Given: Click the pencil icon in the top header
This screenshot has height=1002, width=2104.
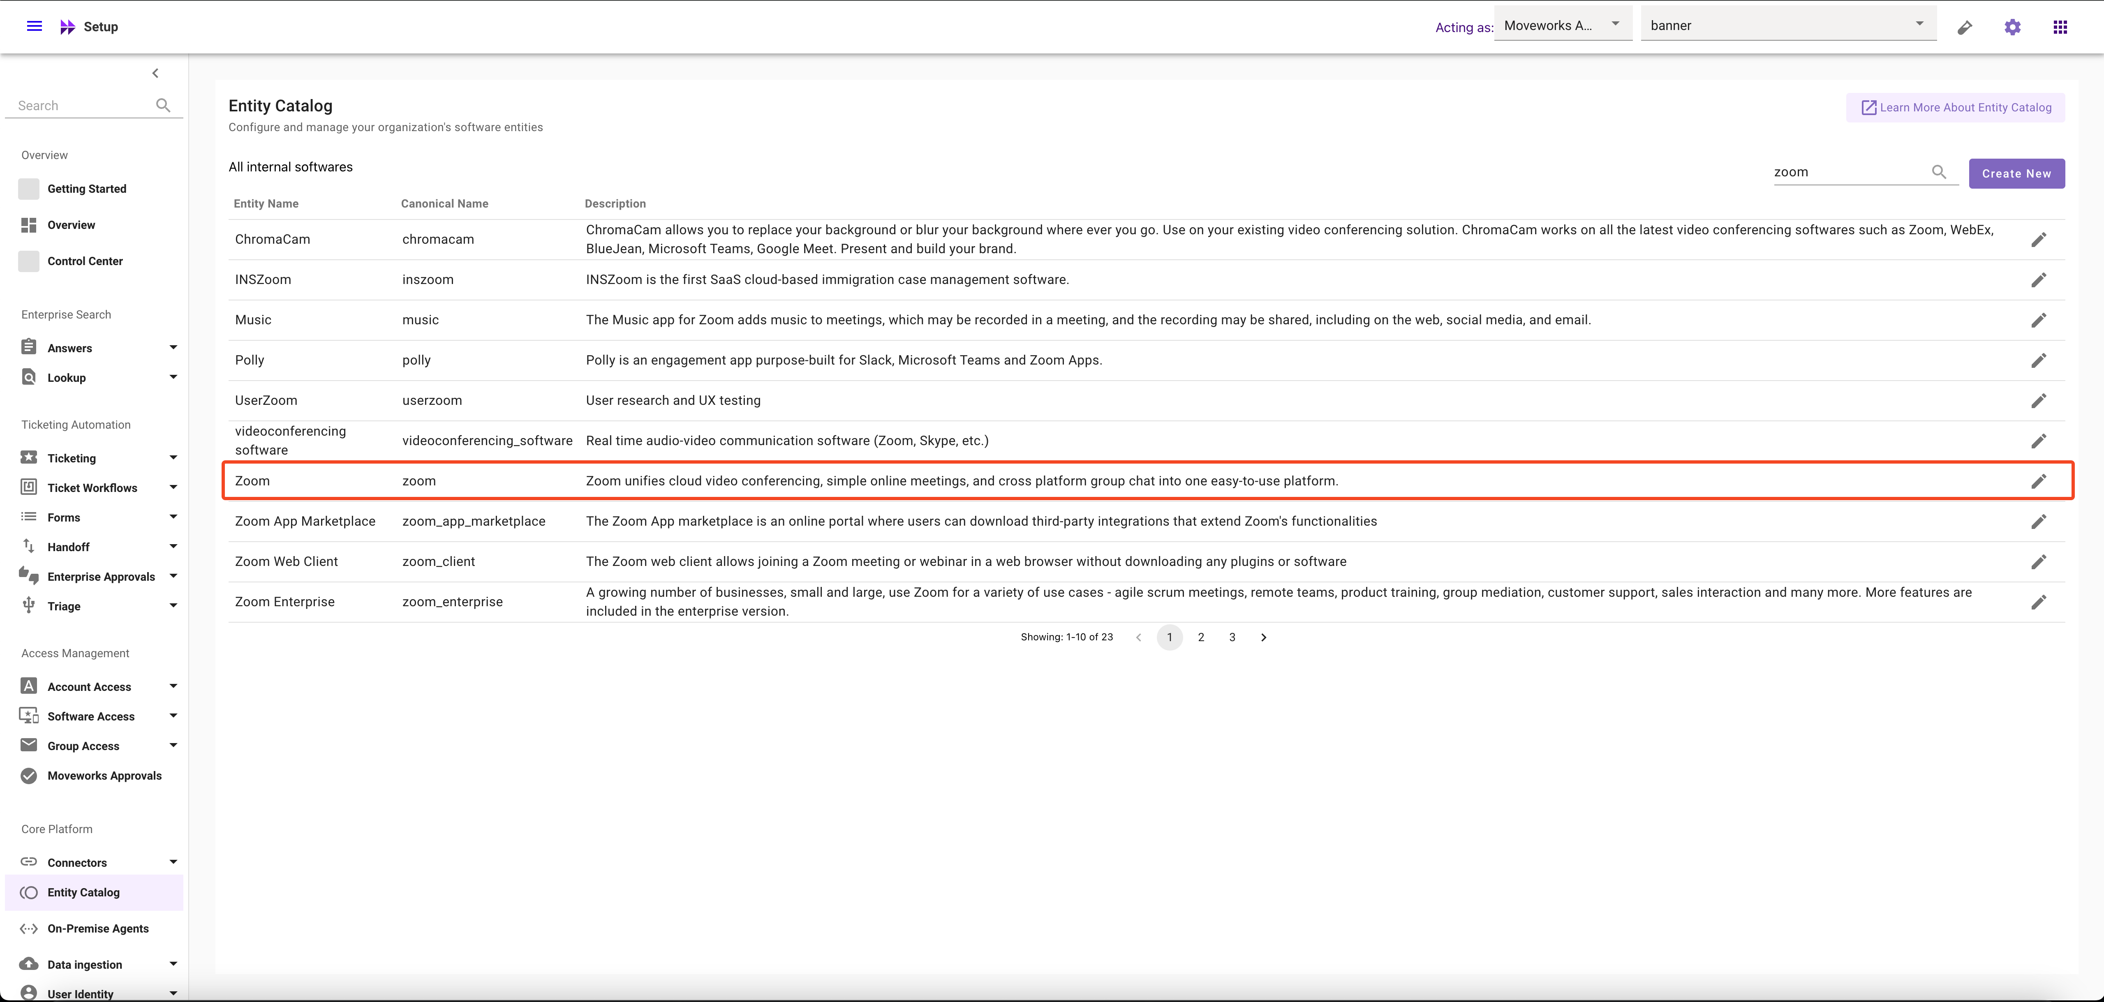Looking at the screenshot, I should coord(1964,28).
